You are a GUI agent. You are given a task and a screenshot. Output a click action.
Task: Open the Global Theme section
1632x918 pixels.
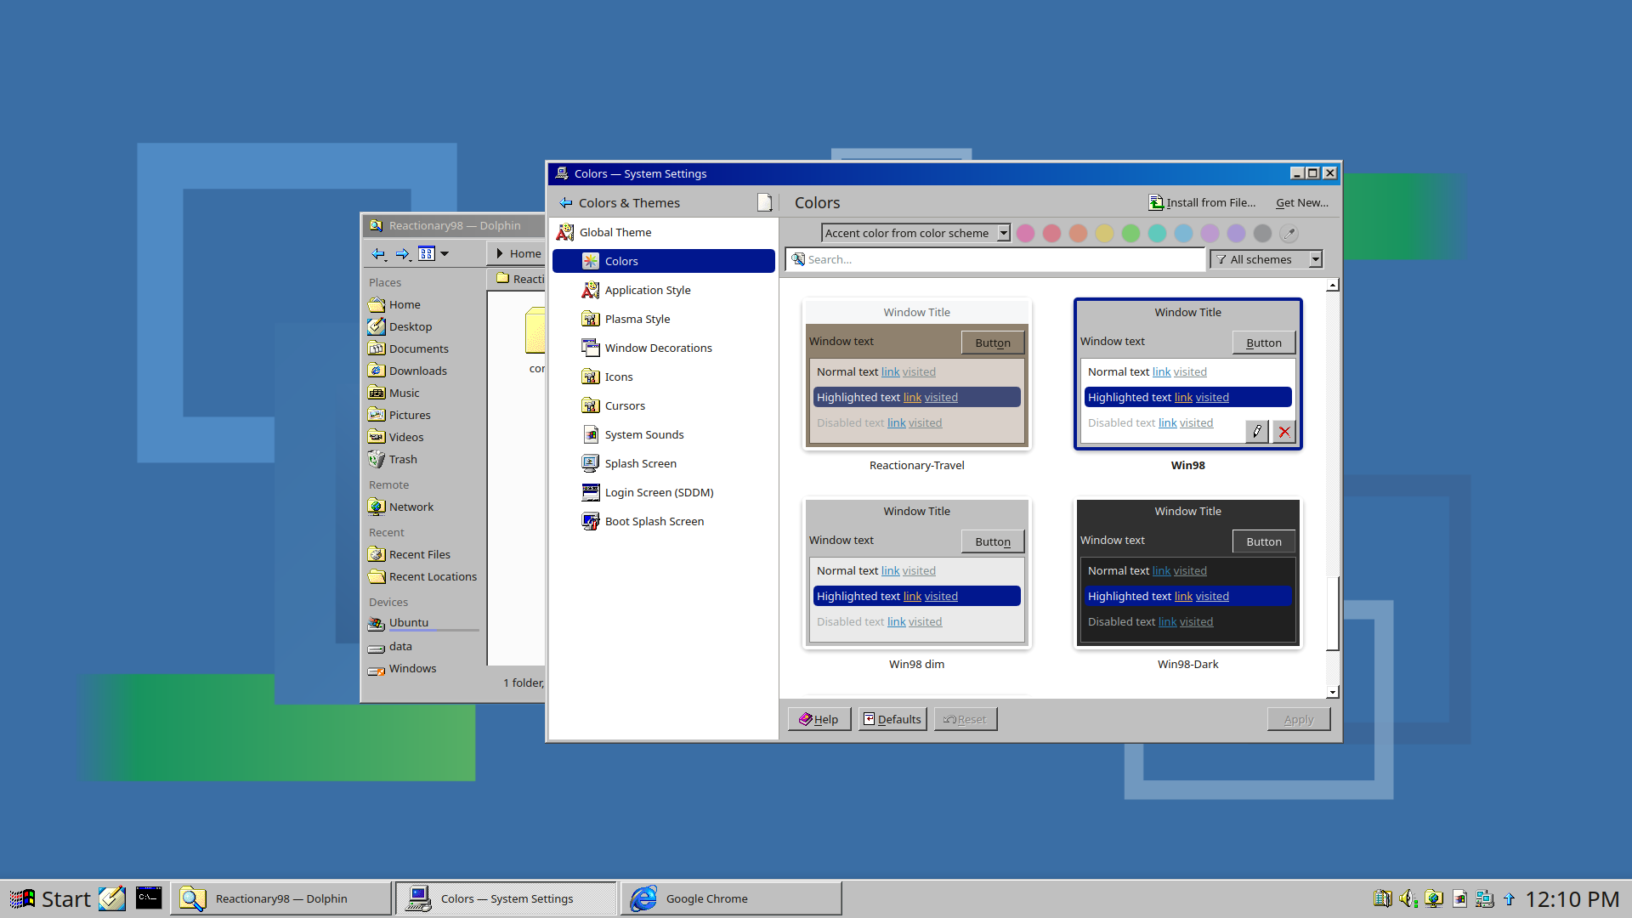615,232
